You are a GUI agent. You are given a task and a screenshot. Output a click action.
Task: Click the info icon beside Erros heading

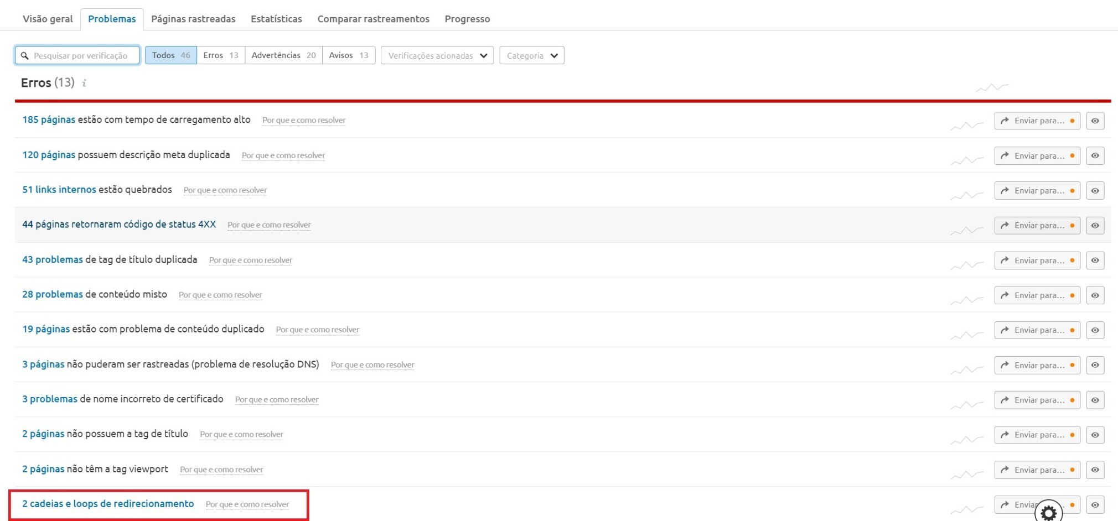coord(84,83)
